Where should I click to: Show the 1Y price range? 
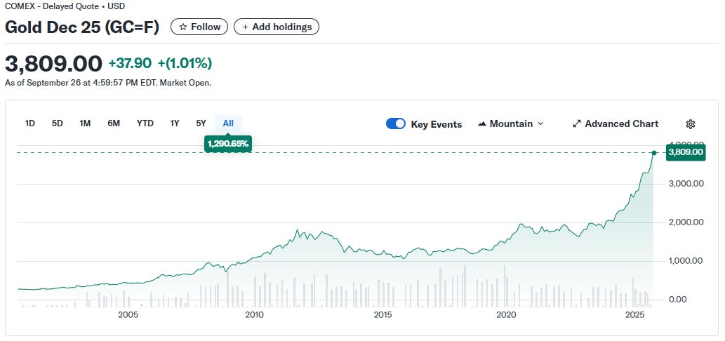pyautogui.click(x=175, y=123)
